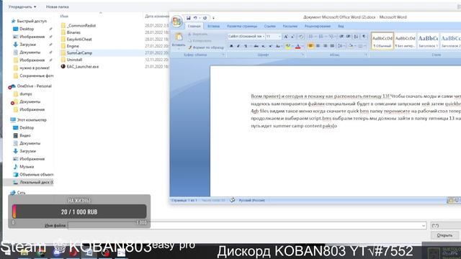Switch to Рецензирование ribbon tab
This screenshot has height=259, width=461.
coord(318,26)
